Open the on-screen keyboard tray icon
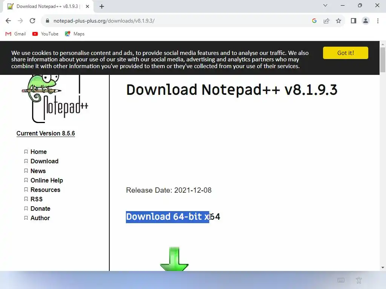Viewport: 386px width, 289px height. click(x=341, y=280)
